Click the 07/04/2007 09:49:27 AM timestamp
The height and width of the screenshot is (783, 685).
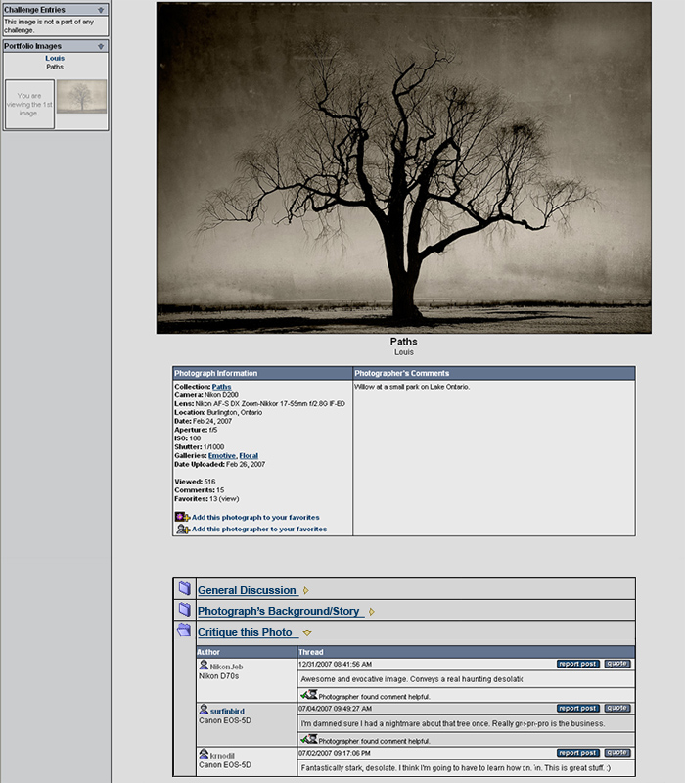coord(335,709)
